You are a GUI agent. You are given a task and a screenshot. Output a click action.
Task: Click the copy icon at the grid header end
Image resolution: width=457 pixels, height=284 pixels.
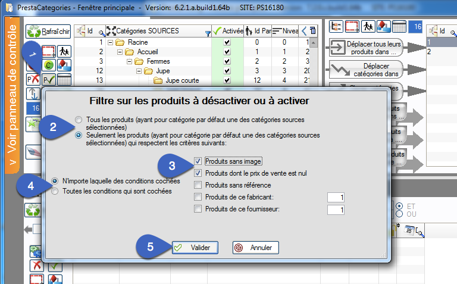(313, 30)
